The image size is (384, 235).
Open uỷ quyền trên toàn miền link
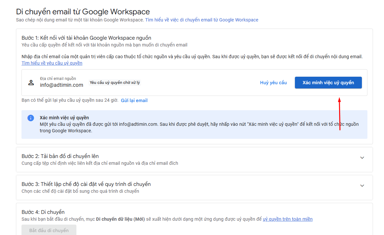pyautogui.click(x=287, y=219)
